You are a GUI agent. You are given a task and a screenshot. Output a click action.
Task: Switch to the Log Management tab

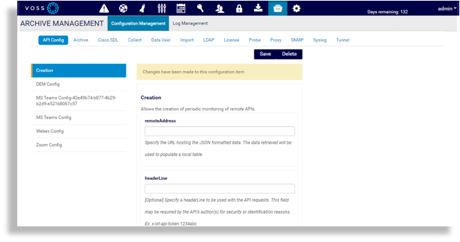(x=190, y=23)
